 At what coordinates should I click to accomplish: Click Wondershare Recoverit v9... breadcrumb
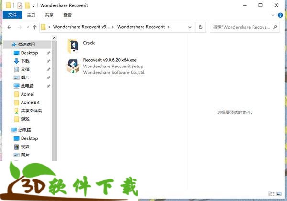coord(81,27)
